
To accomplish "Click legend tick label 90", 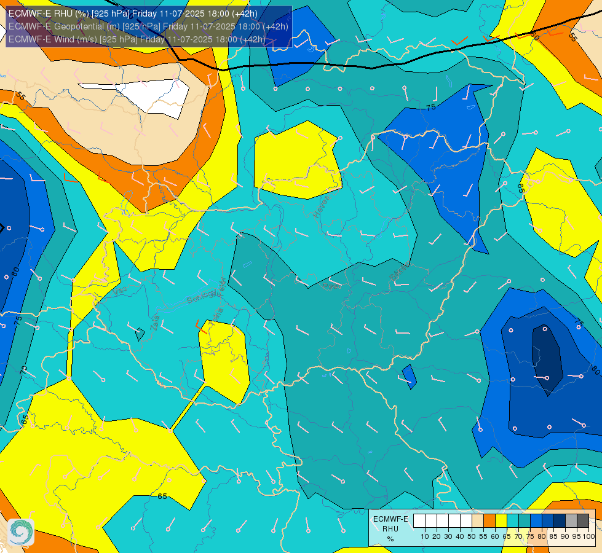I will pyautogui.click(x=565, y=536).
